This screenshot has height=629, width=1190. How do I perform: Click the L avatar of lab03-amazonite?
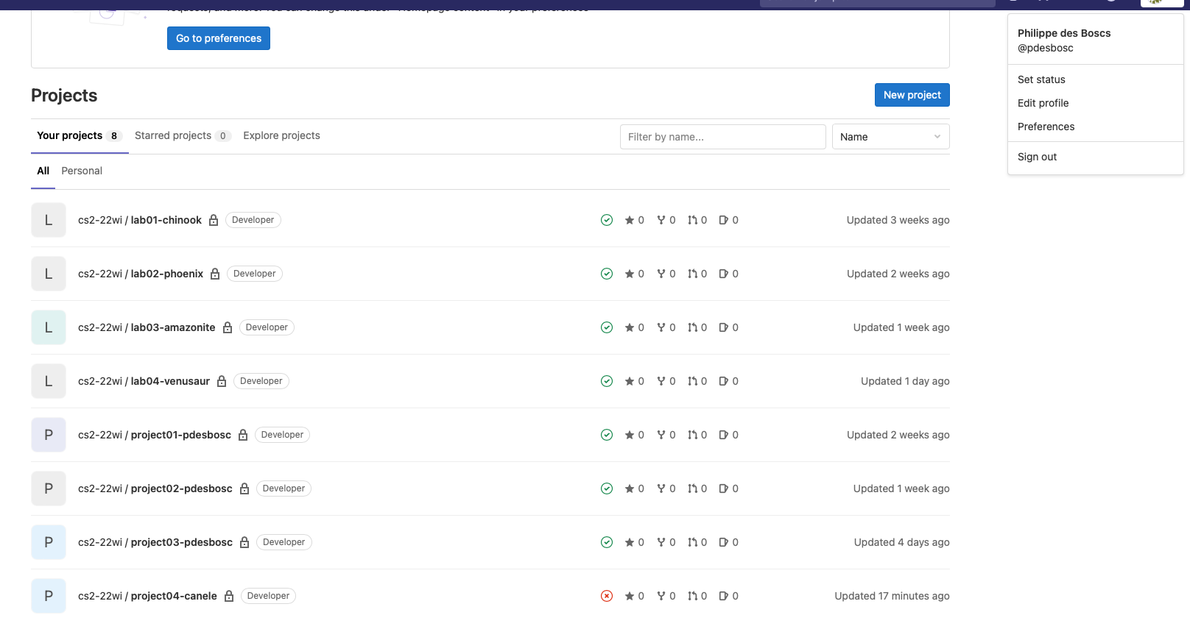tap(49, 327)
